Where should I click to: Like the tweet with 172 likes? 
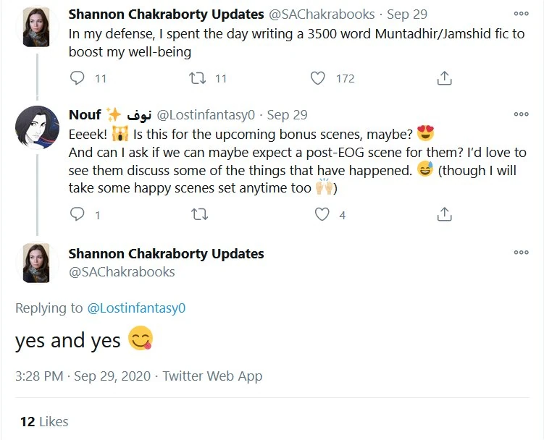(x=318, y=78)
